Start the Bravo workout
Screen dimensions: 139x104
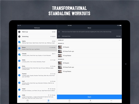coord(89,97)
